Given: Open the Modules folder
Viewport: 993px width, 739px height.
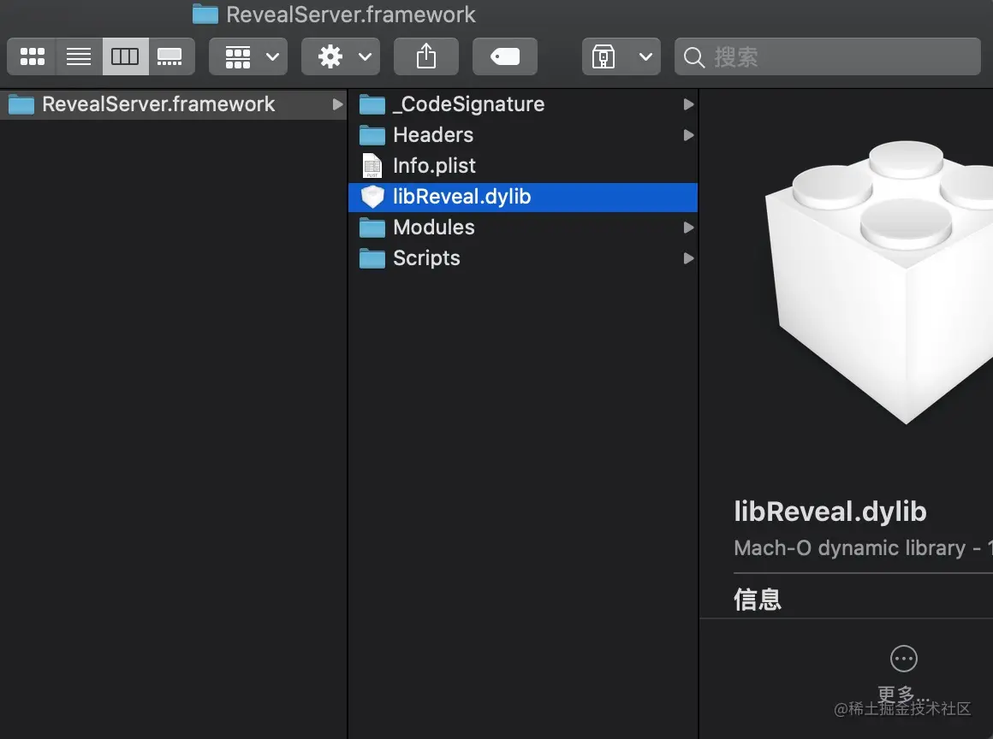Looking at the screenshot, I should coord(433,228).
